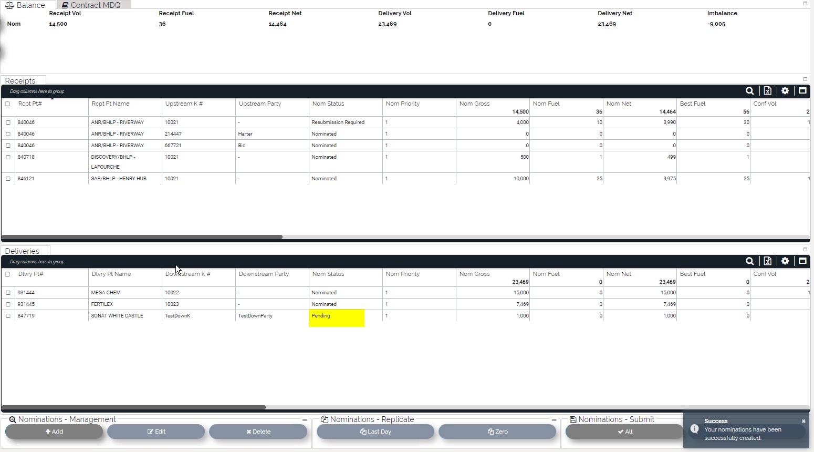Open search in Receipts grid toolbar

point(749,91)
